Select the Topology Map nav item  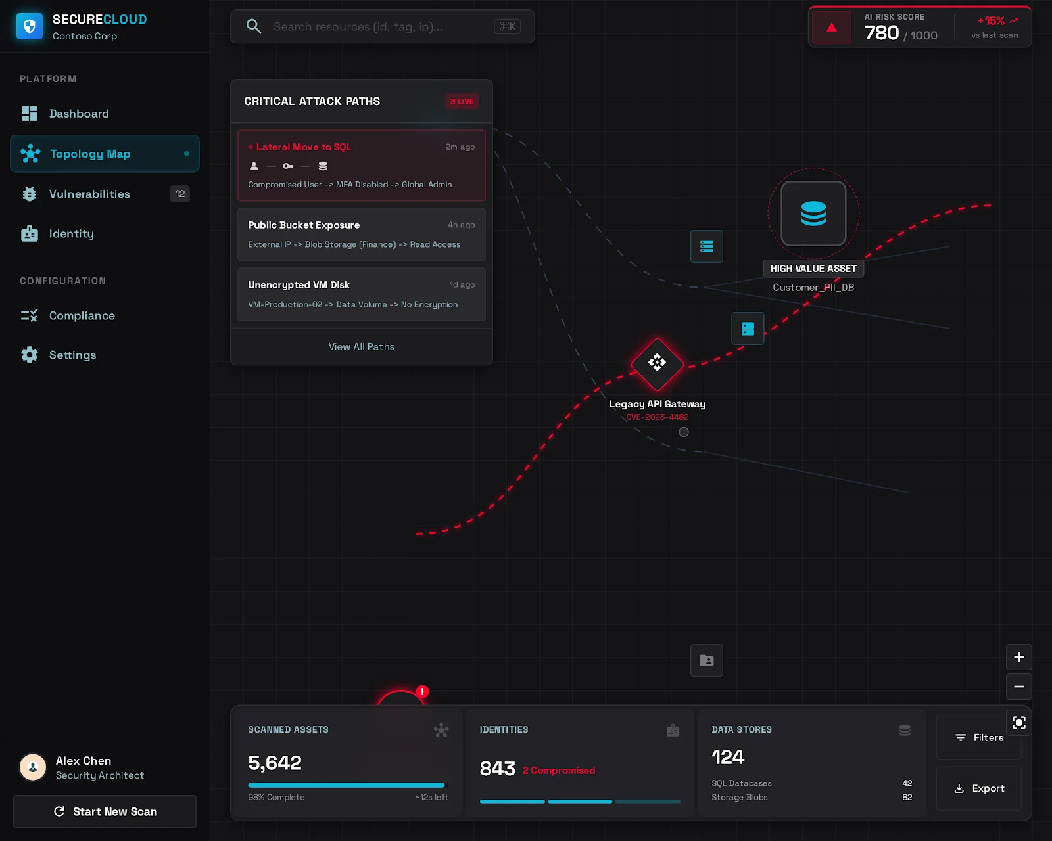[105, 154]
